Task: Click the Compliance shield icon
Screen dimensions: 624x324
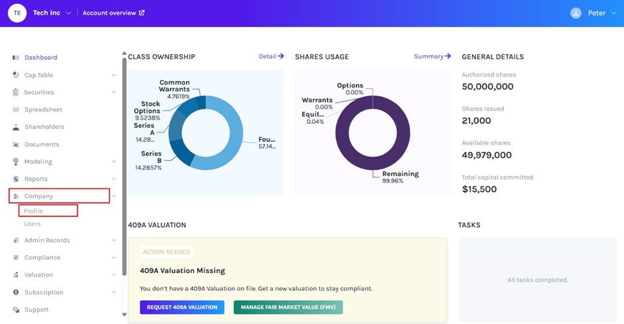Action: click(16, 258)
